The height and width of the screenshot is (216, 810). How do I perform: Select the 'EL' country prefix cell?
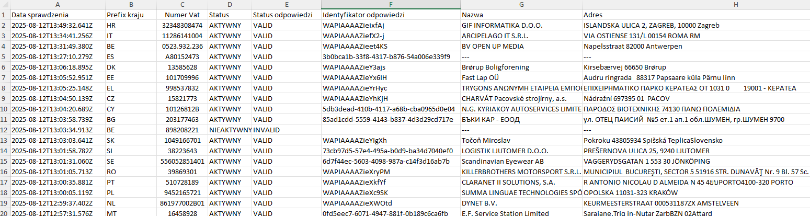pyautogui.click(x=131, y=88)
